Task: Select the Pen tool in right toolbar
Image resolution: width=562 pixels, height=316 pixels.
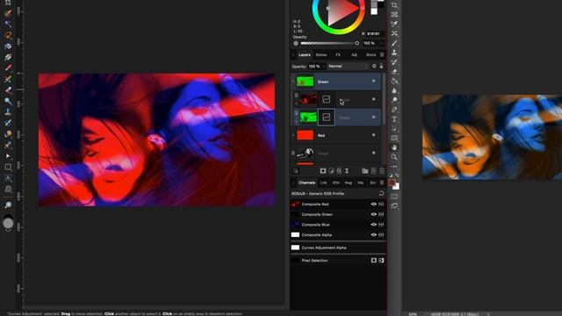Action: coord(394,110)
